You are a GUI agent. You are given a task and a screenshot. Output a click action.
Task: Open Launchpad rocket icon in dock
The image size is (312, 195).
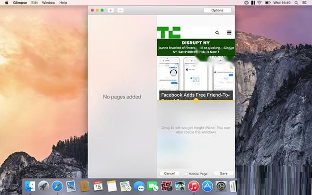pos(43,186)
